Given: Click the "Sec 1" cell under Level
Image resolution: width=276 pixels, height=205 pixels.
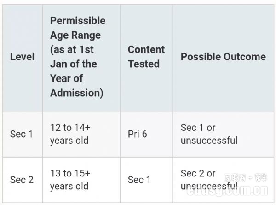Looking at the screenshot, I should coord(22,134).
